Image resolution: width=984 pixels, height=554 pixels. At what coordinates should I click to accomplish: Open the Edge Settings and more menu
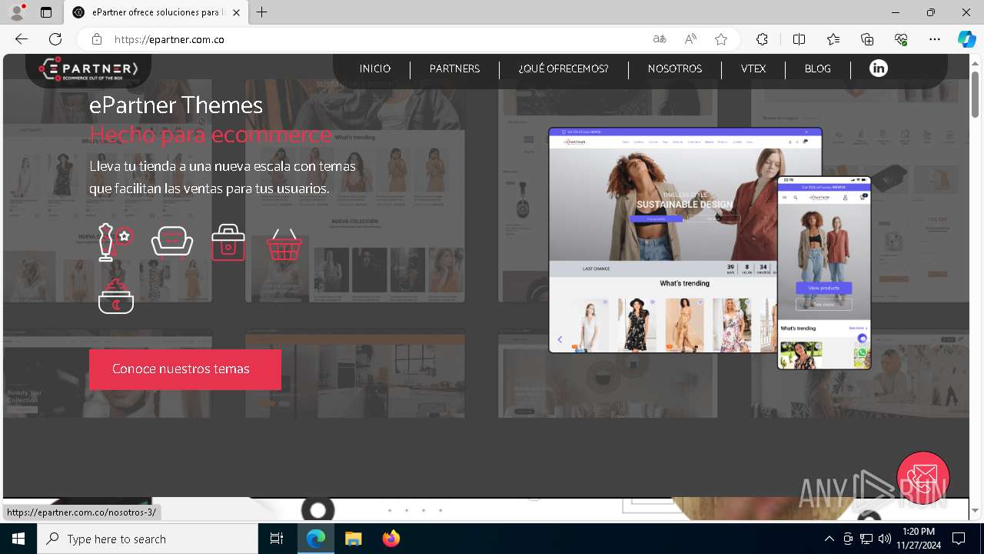coord(935,39)
